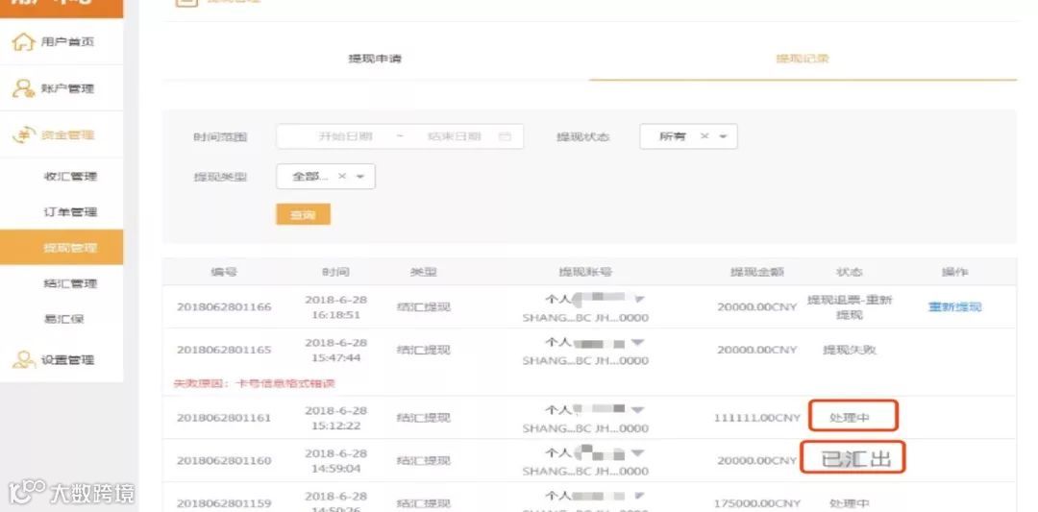Click the 开始日期 start date field
Image resolution: width=1038 pixels, height=512 pixels.
(x=345, y=136)
